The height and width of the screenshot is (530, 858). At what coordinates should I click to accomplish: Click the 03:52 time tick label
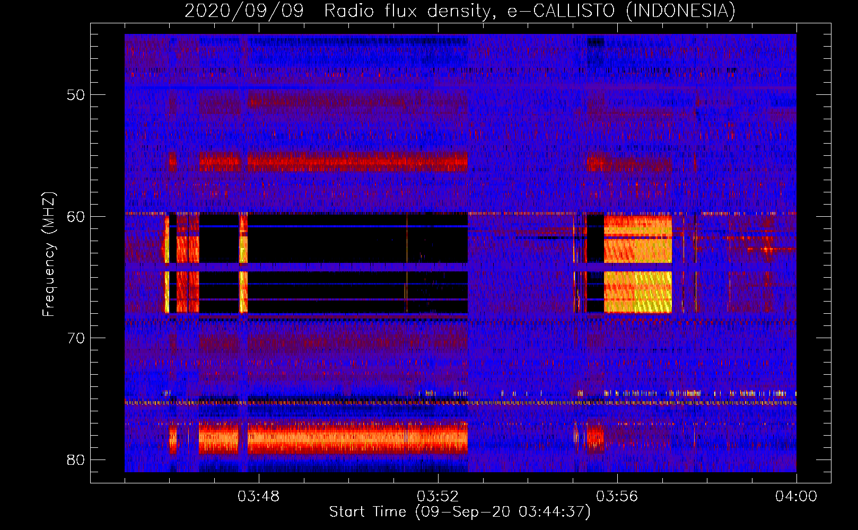coord(438,497)
